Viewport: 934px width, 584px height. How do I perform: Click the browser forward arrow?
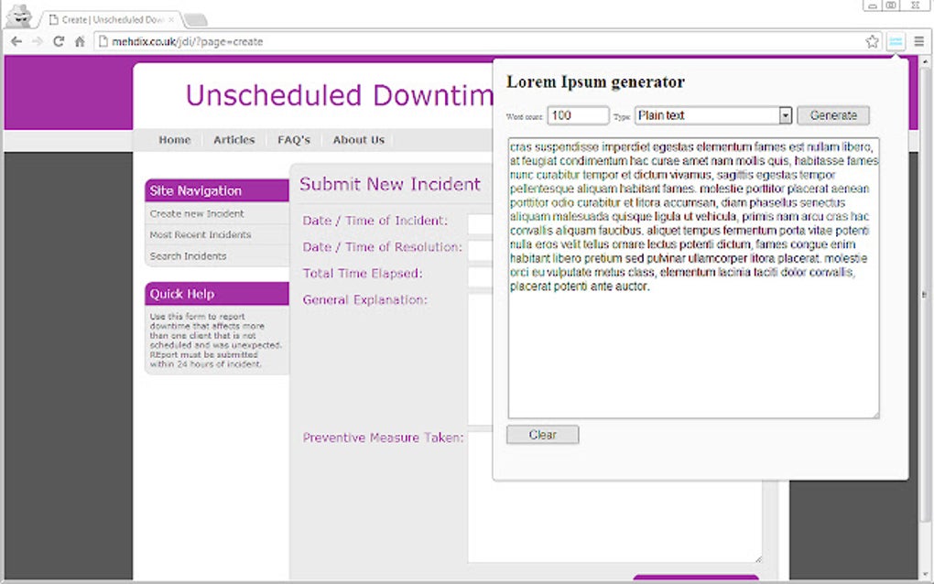37,41
